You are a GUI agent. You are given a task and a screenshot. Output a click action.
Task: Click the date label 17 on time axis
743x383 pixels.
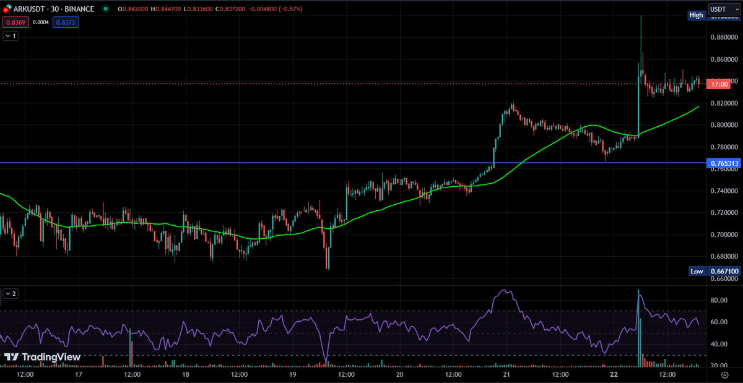click(x=79, y=375)
